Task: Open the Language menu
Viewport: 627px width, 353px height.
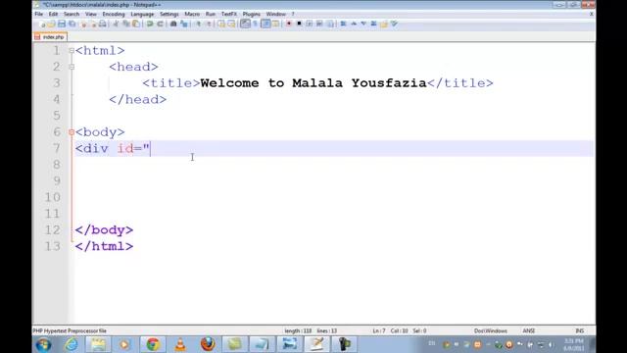Action: click(x=142, y=14)
